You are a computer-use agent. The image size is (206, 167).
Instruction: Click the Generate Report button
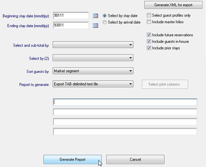[72, 159]
